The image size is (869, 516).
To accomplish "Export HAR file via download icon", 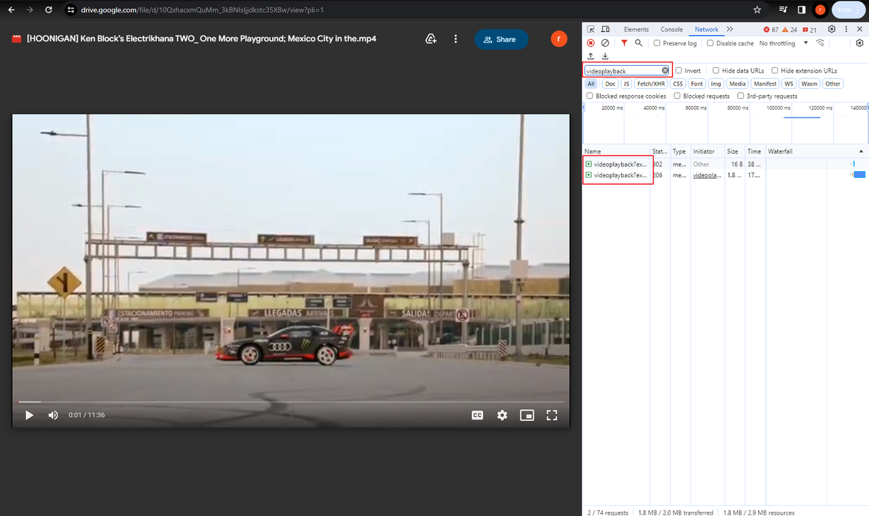I will pos(605,56).
